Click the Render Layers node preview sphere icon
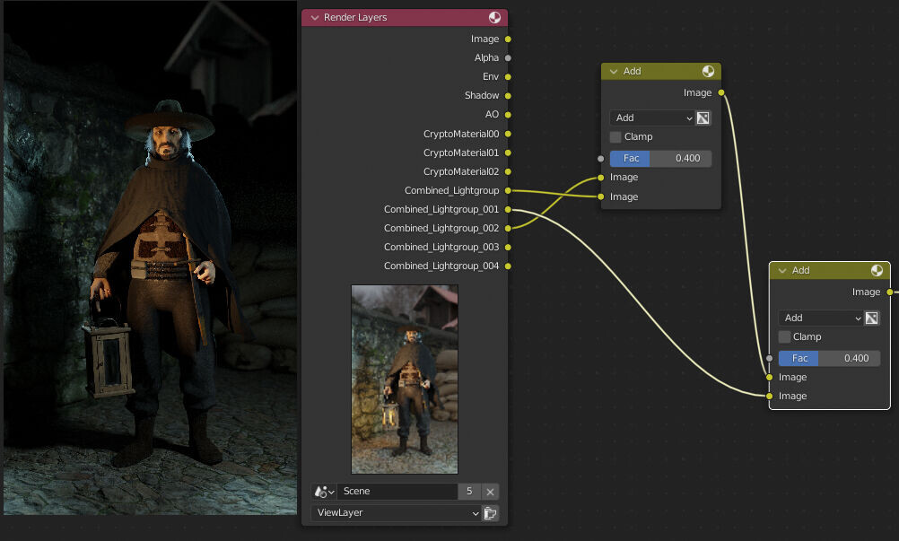 [494, 17]
